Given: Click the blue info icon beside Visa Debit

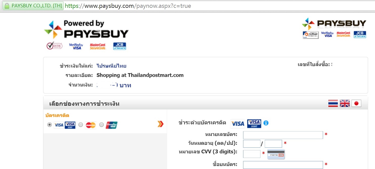Looking at the screenshot, I should [x=266, y=123].
